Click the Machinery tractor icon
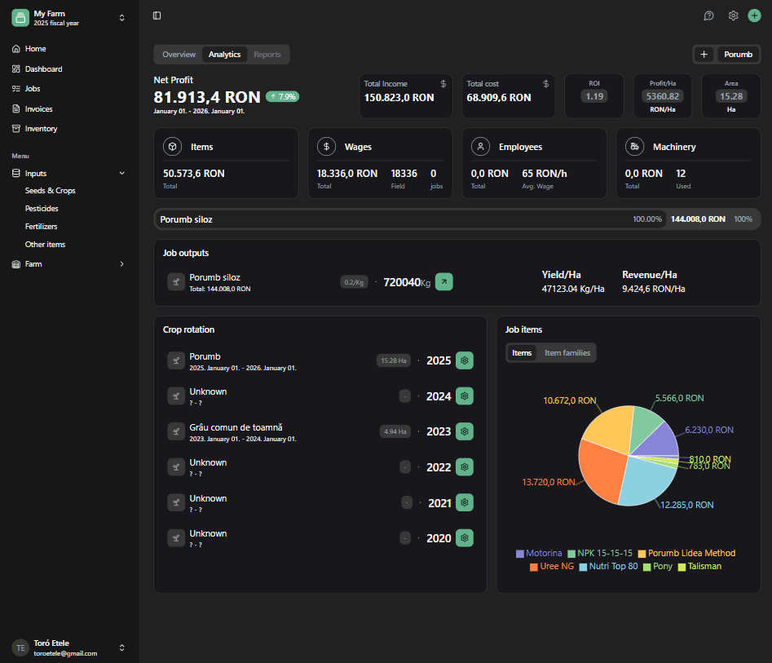The width and height of the screenshot is (772, 663). (x=633, y=147)
